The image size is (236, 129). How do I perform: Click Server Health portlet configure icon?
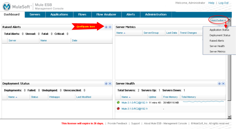point(219,83)
